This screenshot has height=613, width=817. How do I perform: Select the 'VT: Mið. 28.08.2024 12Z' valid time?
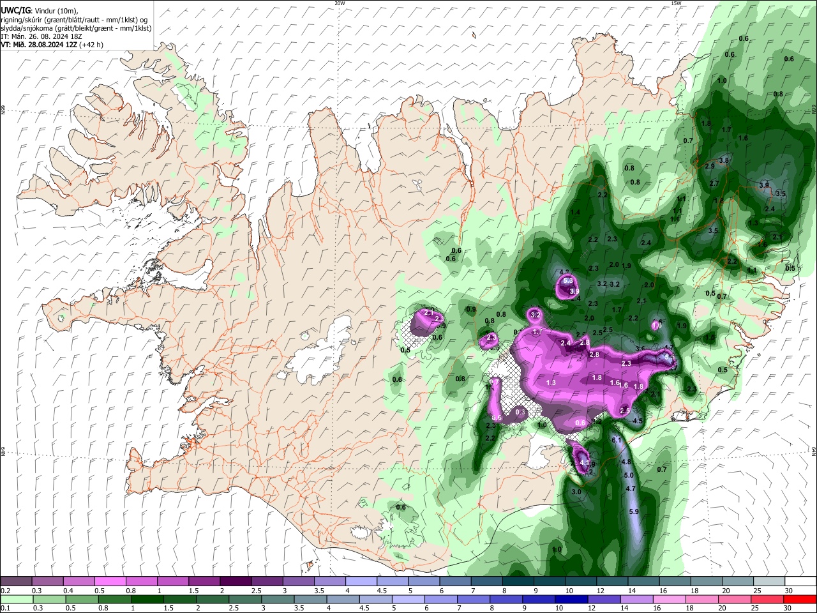tap(39, 45)
